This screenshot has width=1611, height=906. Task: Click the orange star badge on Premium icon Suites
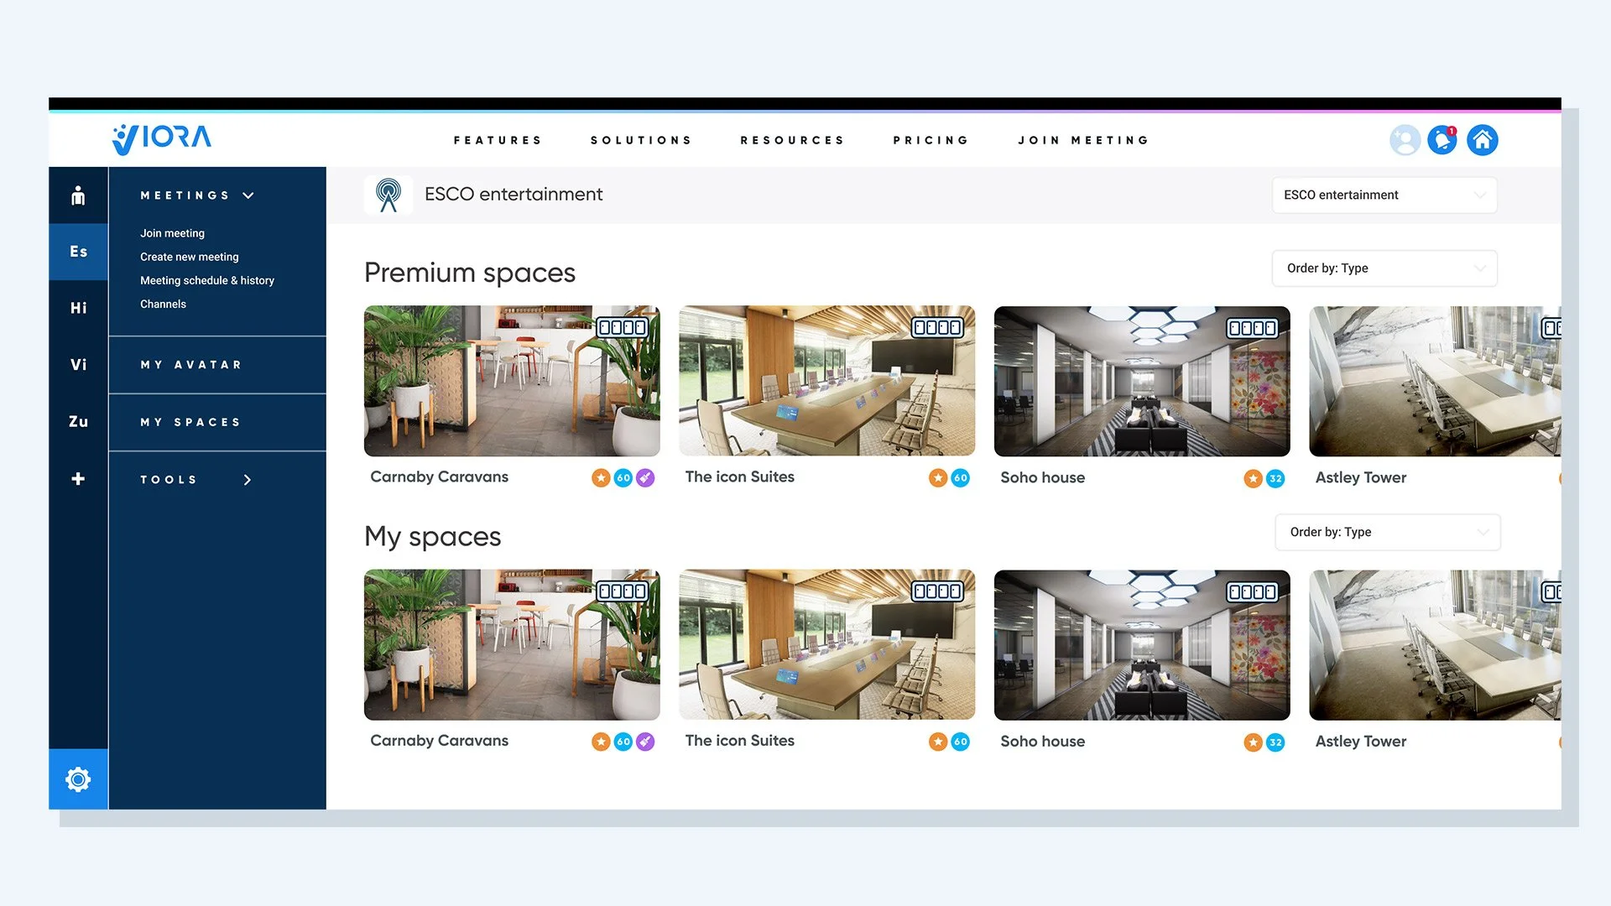tap(938, 478)
